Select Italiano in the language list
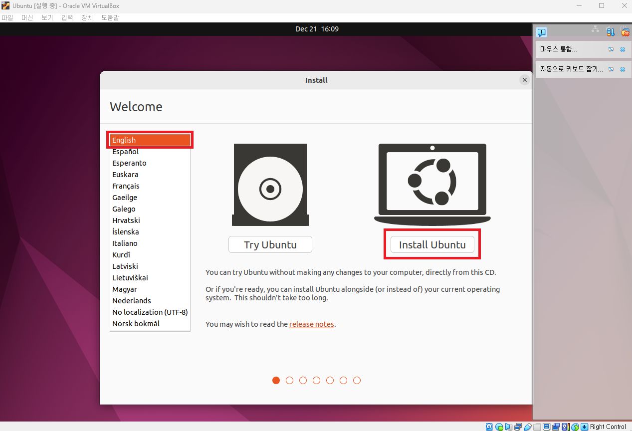 point(150,243)
